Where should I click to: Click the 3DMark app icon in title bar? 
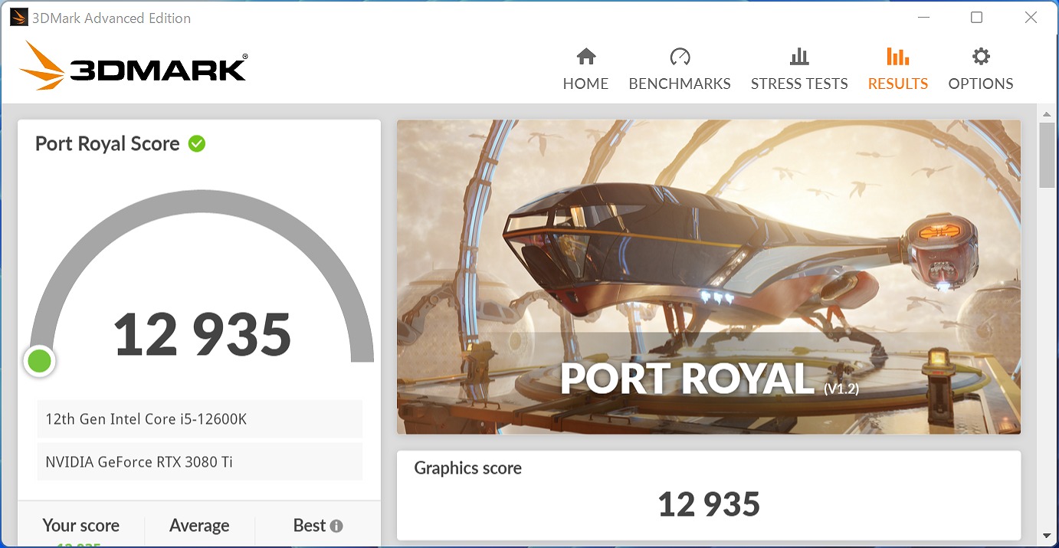pyautogui.click(x=18, y=18)
